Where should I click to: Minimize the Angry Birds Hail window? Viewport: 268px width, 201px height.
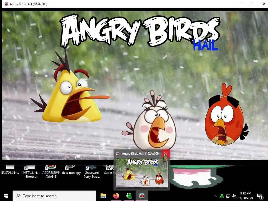pos(240,4)
